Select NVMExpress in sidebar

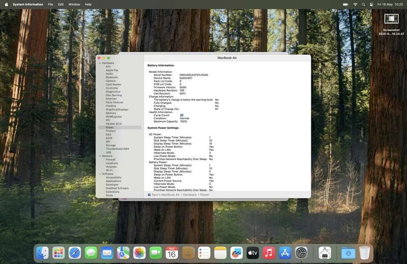[113, 117]
